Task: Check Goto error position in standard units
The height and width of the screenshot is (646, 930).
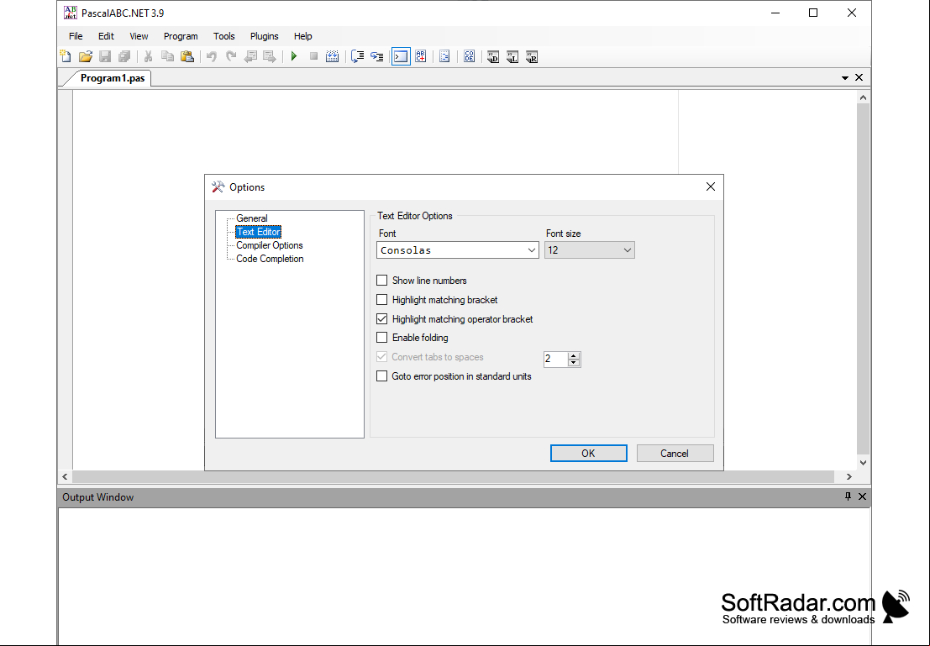Action: coord(382,376)
